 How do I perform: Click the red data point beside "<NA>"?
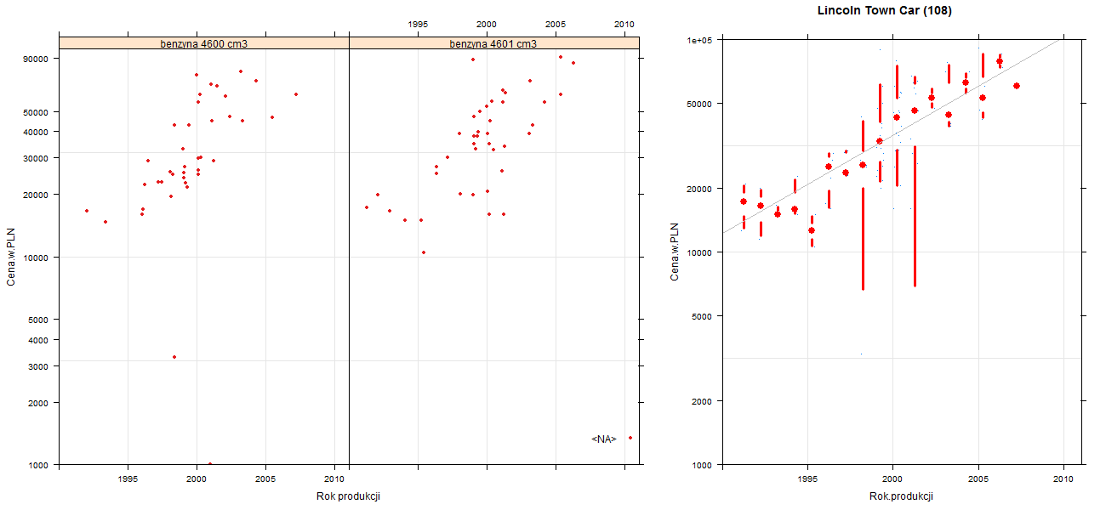[630, 438]
